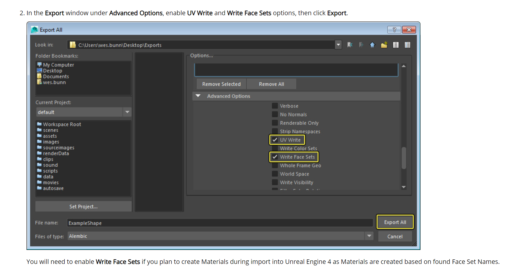Screen dimensions: 517x280
Task: Open the Files of type dropdown
Action: click(x=369, y=236)
